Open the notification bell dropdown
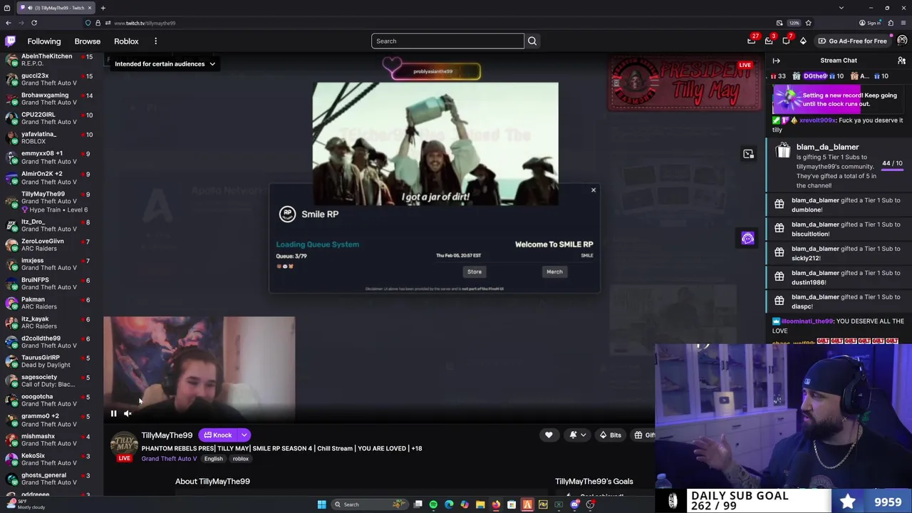 click(x=577, y=435)
